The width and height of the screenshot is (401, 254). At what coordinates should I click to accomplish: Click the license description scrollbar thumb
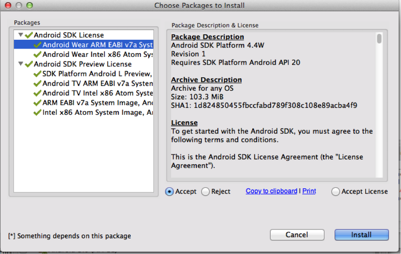tap(379, 38)
